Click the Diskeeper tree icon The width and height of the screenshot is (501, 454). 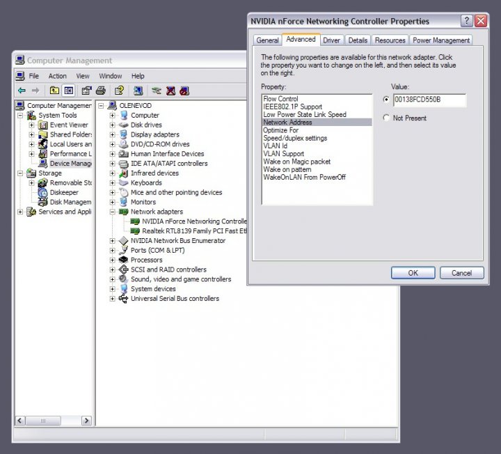(43, 192)
